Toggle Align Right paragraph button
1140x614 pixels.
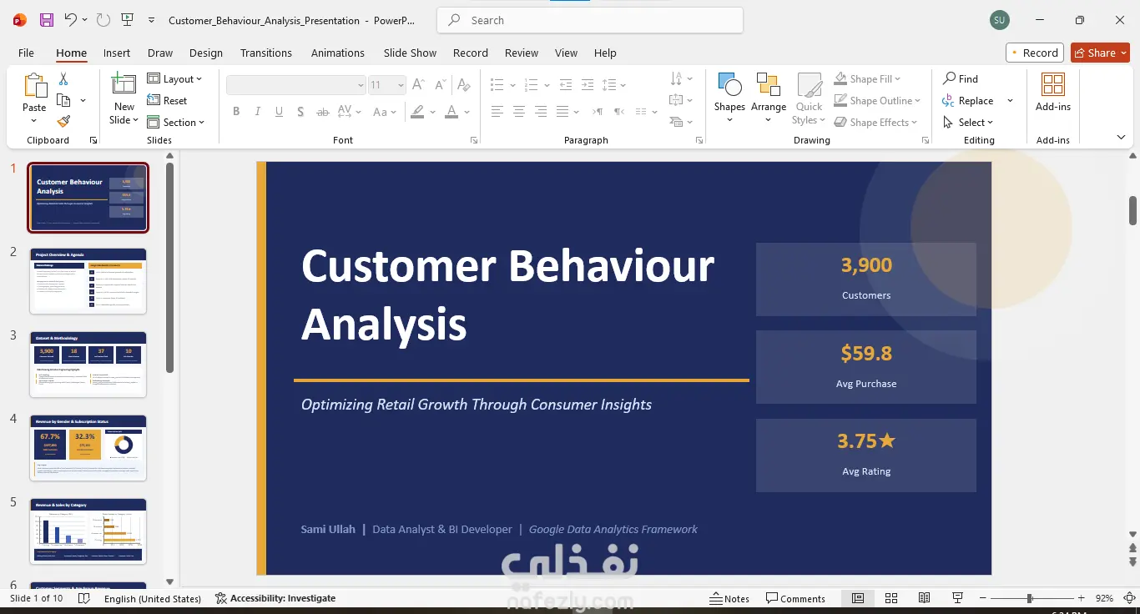point(541,112)
